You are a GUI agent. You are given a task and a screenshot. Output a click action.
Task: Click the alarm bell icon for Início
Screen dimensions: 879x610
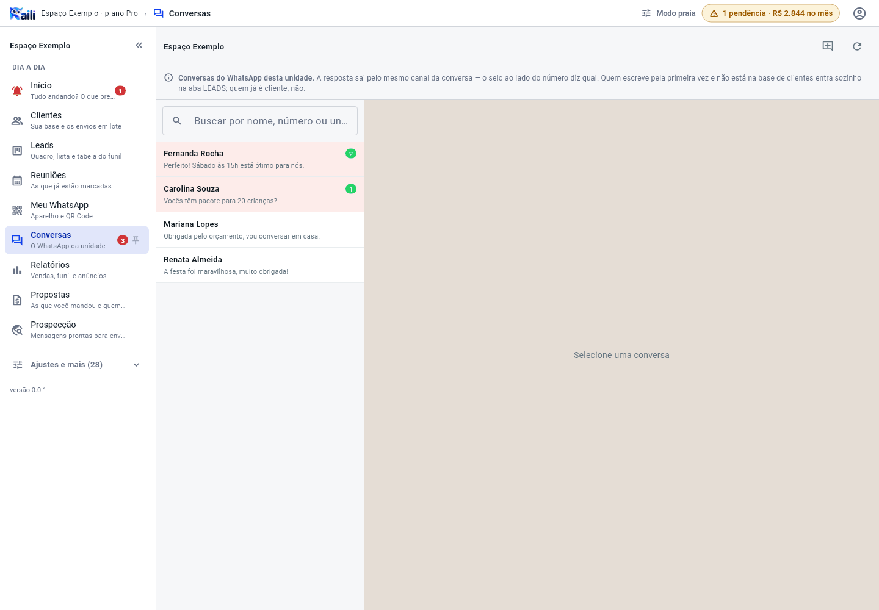tap(17, 91)
